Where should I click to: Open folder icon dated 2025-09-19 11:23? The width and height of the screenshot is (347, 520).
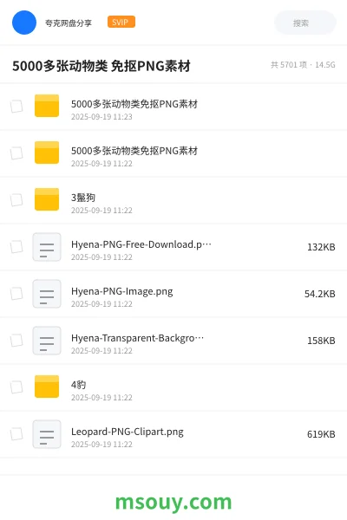(47, 106)
